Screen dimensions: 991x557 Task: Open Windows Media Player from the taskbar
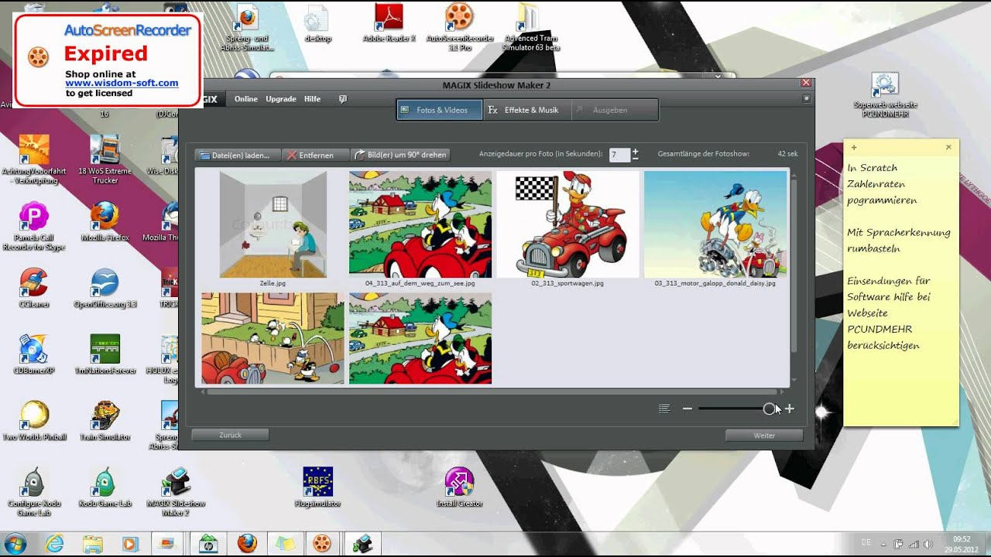click(x=129, y=544)
